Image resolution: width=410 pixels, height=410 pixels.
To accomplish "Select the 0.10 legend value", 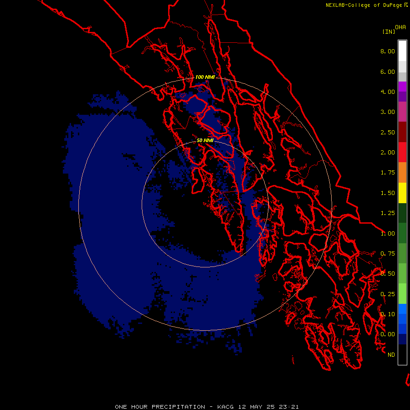I will pos(388,314).
